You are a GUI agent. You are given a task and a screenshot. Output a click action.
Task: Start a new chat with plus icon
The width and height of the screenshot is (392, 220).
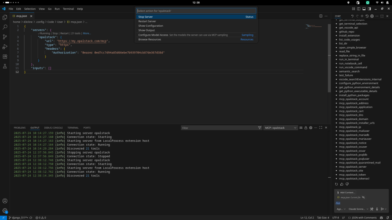(x=362, y=16)
